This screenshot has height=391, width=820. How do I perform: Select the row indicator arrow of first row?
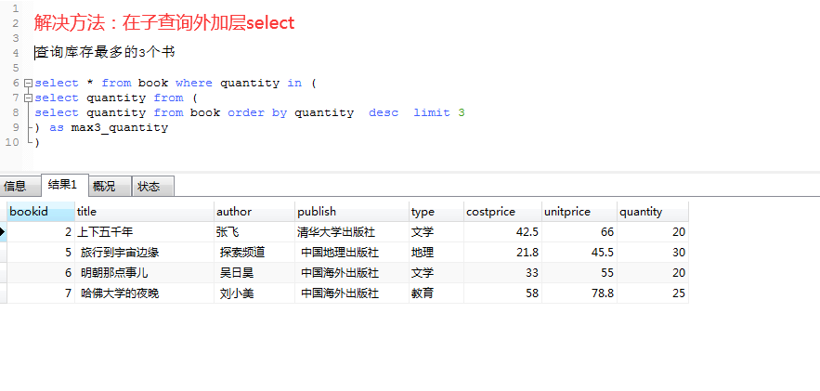(3, 232)
